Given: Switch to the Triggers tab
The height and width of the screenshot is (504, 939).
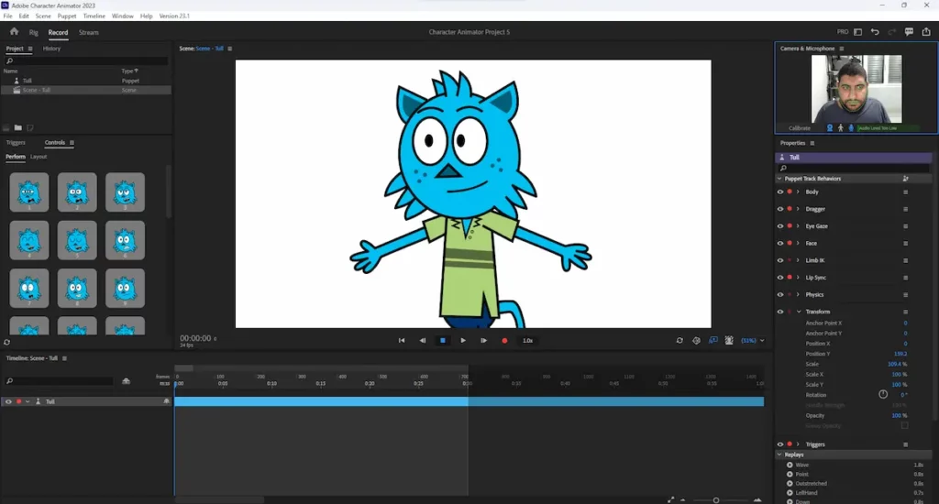Looking at the screenshot, I should (x=16, y=142).
